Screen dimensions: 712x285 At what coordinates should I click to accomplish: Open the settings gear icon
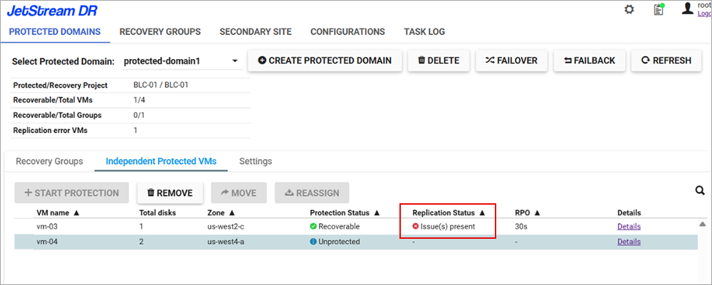(x=629, y=9)
